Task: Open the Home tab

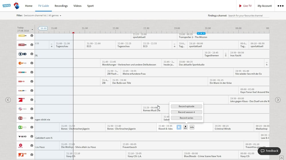Action: click(x=29, y=6)
